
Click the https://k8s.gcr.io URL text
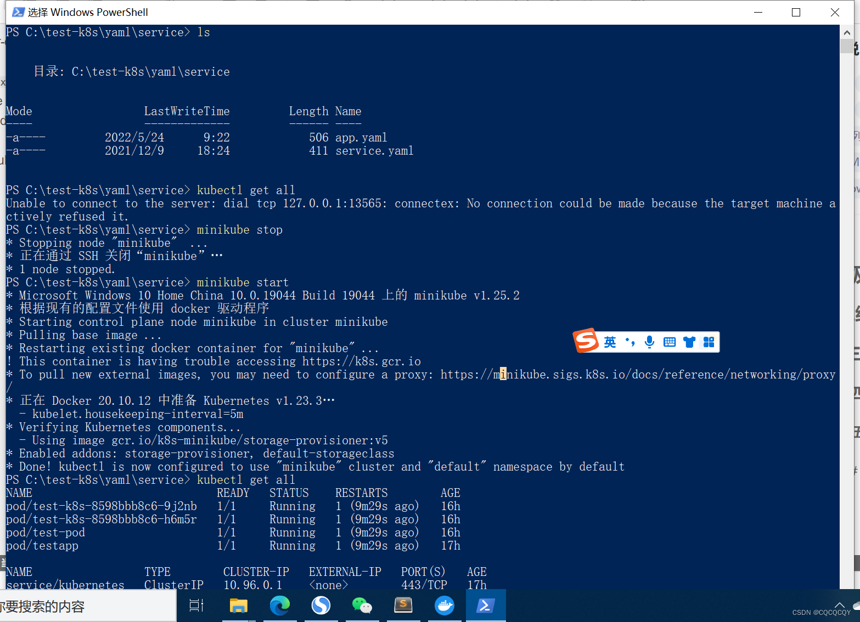[362, 361]
